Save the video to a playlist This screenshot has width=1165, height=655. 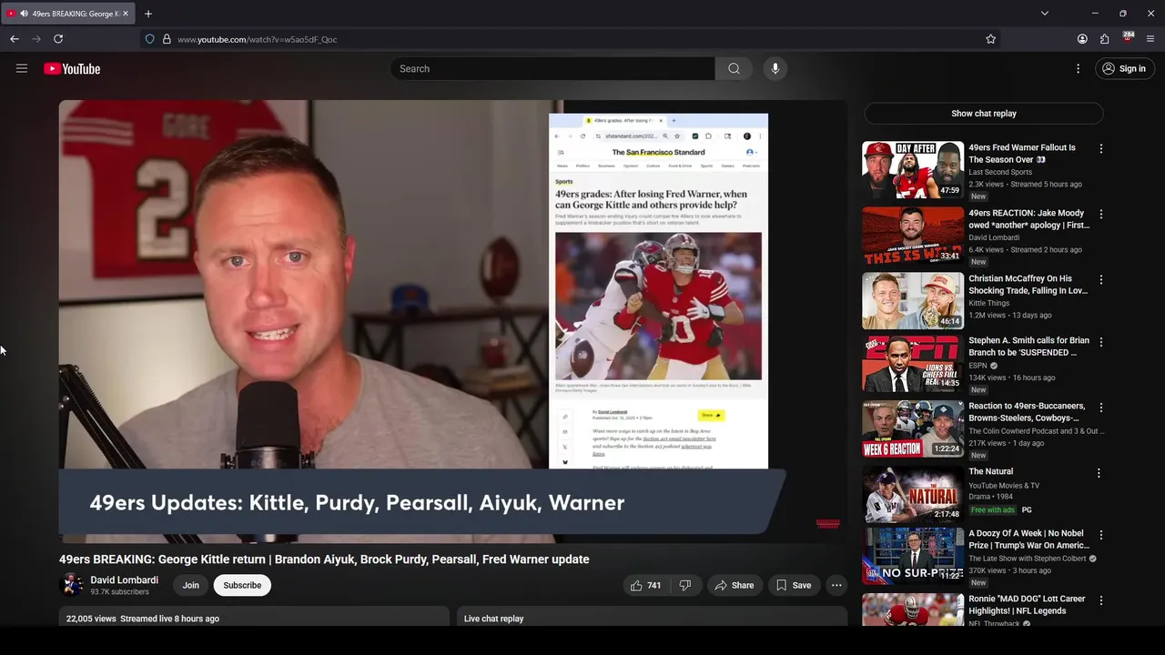[x=793, y=586]
